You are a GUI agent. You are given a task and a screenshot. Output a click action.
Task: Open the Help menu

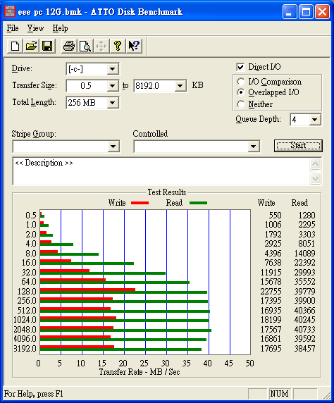pyautogui.click(x=60, y=28)
